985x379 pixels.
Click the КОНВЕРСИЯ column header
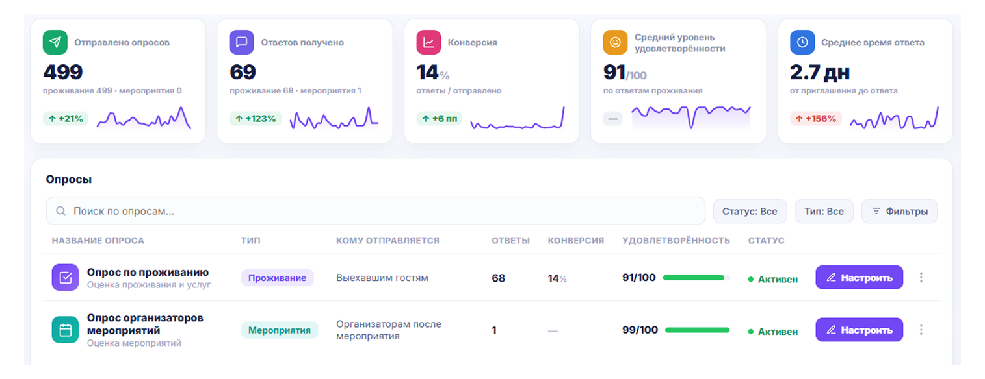click(x=576, y=241)
